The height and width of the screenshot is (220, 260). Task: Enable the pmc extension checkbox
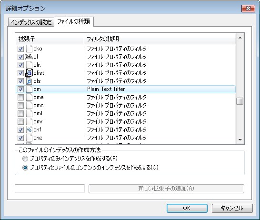pyautogui.click(x=20, y=105)
